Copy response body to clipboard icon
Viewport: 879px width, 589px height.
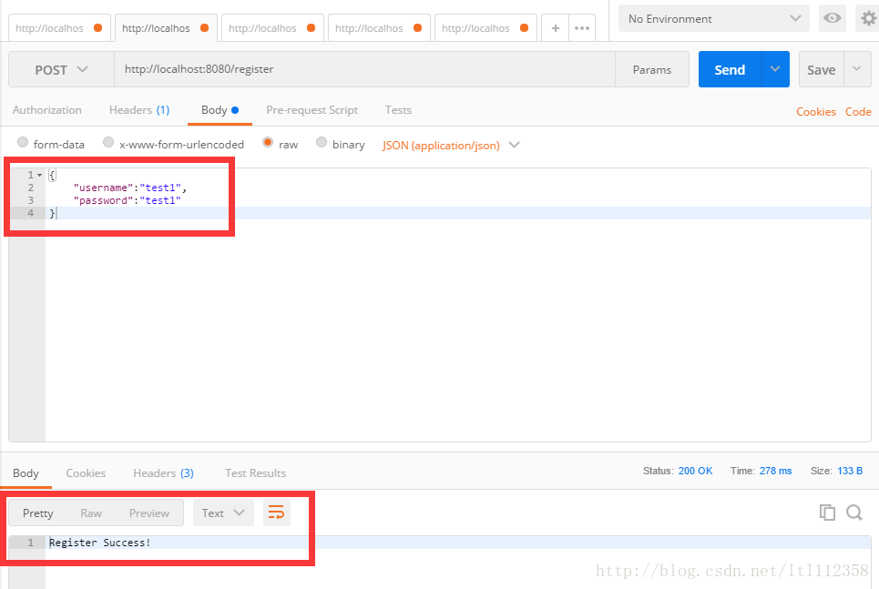(x=827, y=513)
